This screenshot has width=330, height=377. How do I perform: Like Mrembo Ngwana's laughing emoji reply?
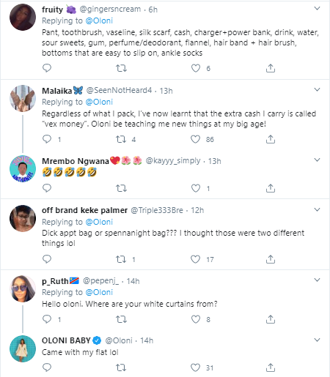point(196,188)
